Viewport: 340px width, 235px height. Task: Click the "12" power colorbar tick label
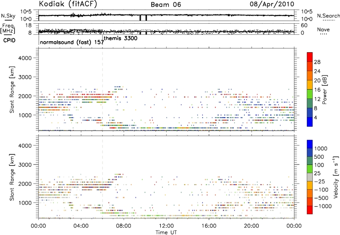click(317, 99)
